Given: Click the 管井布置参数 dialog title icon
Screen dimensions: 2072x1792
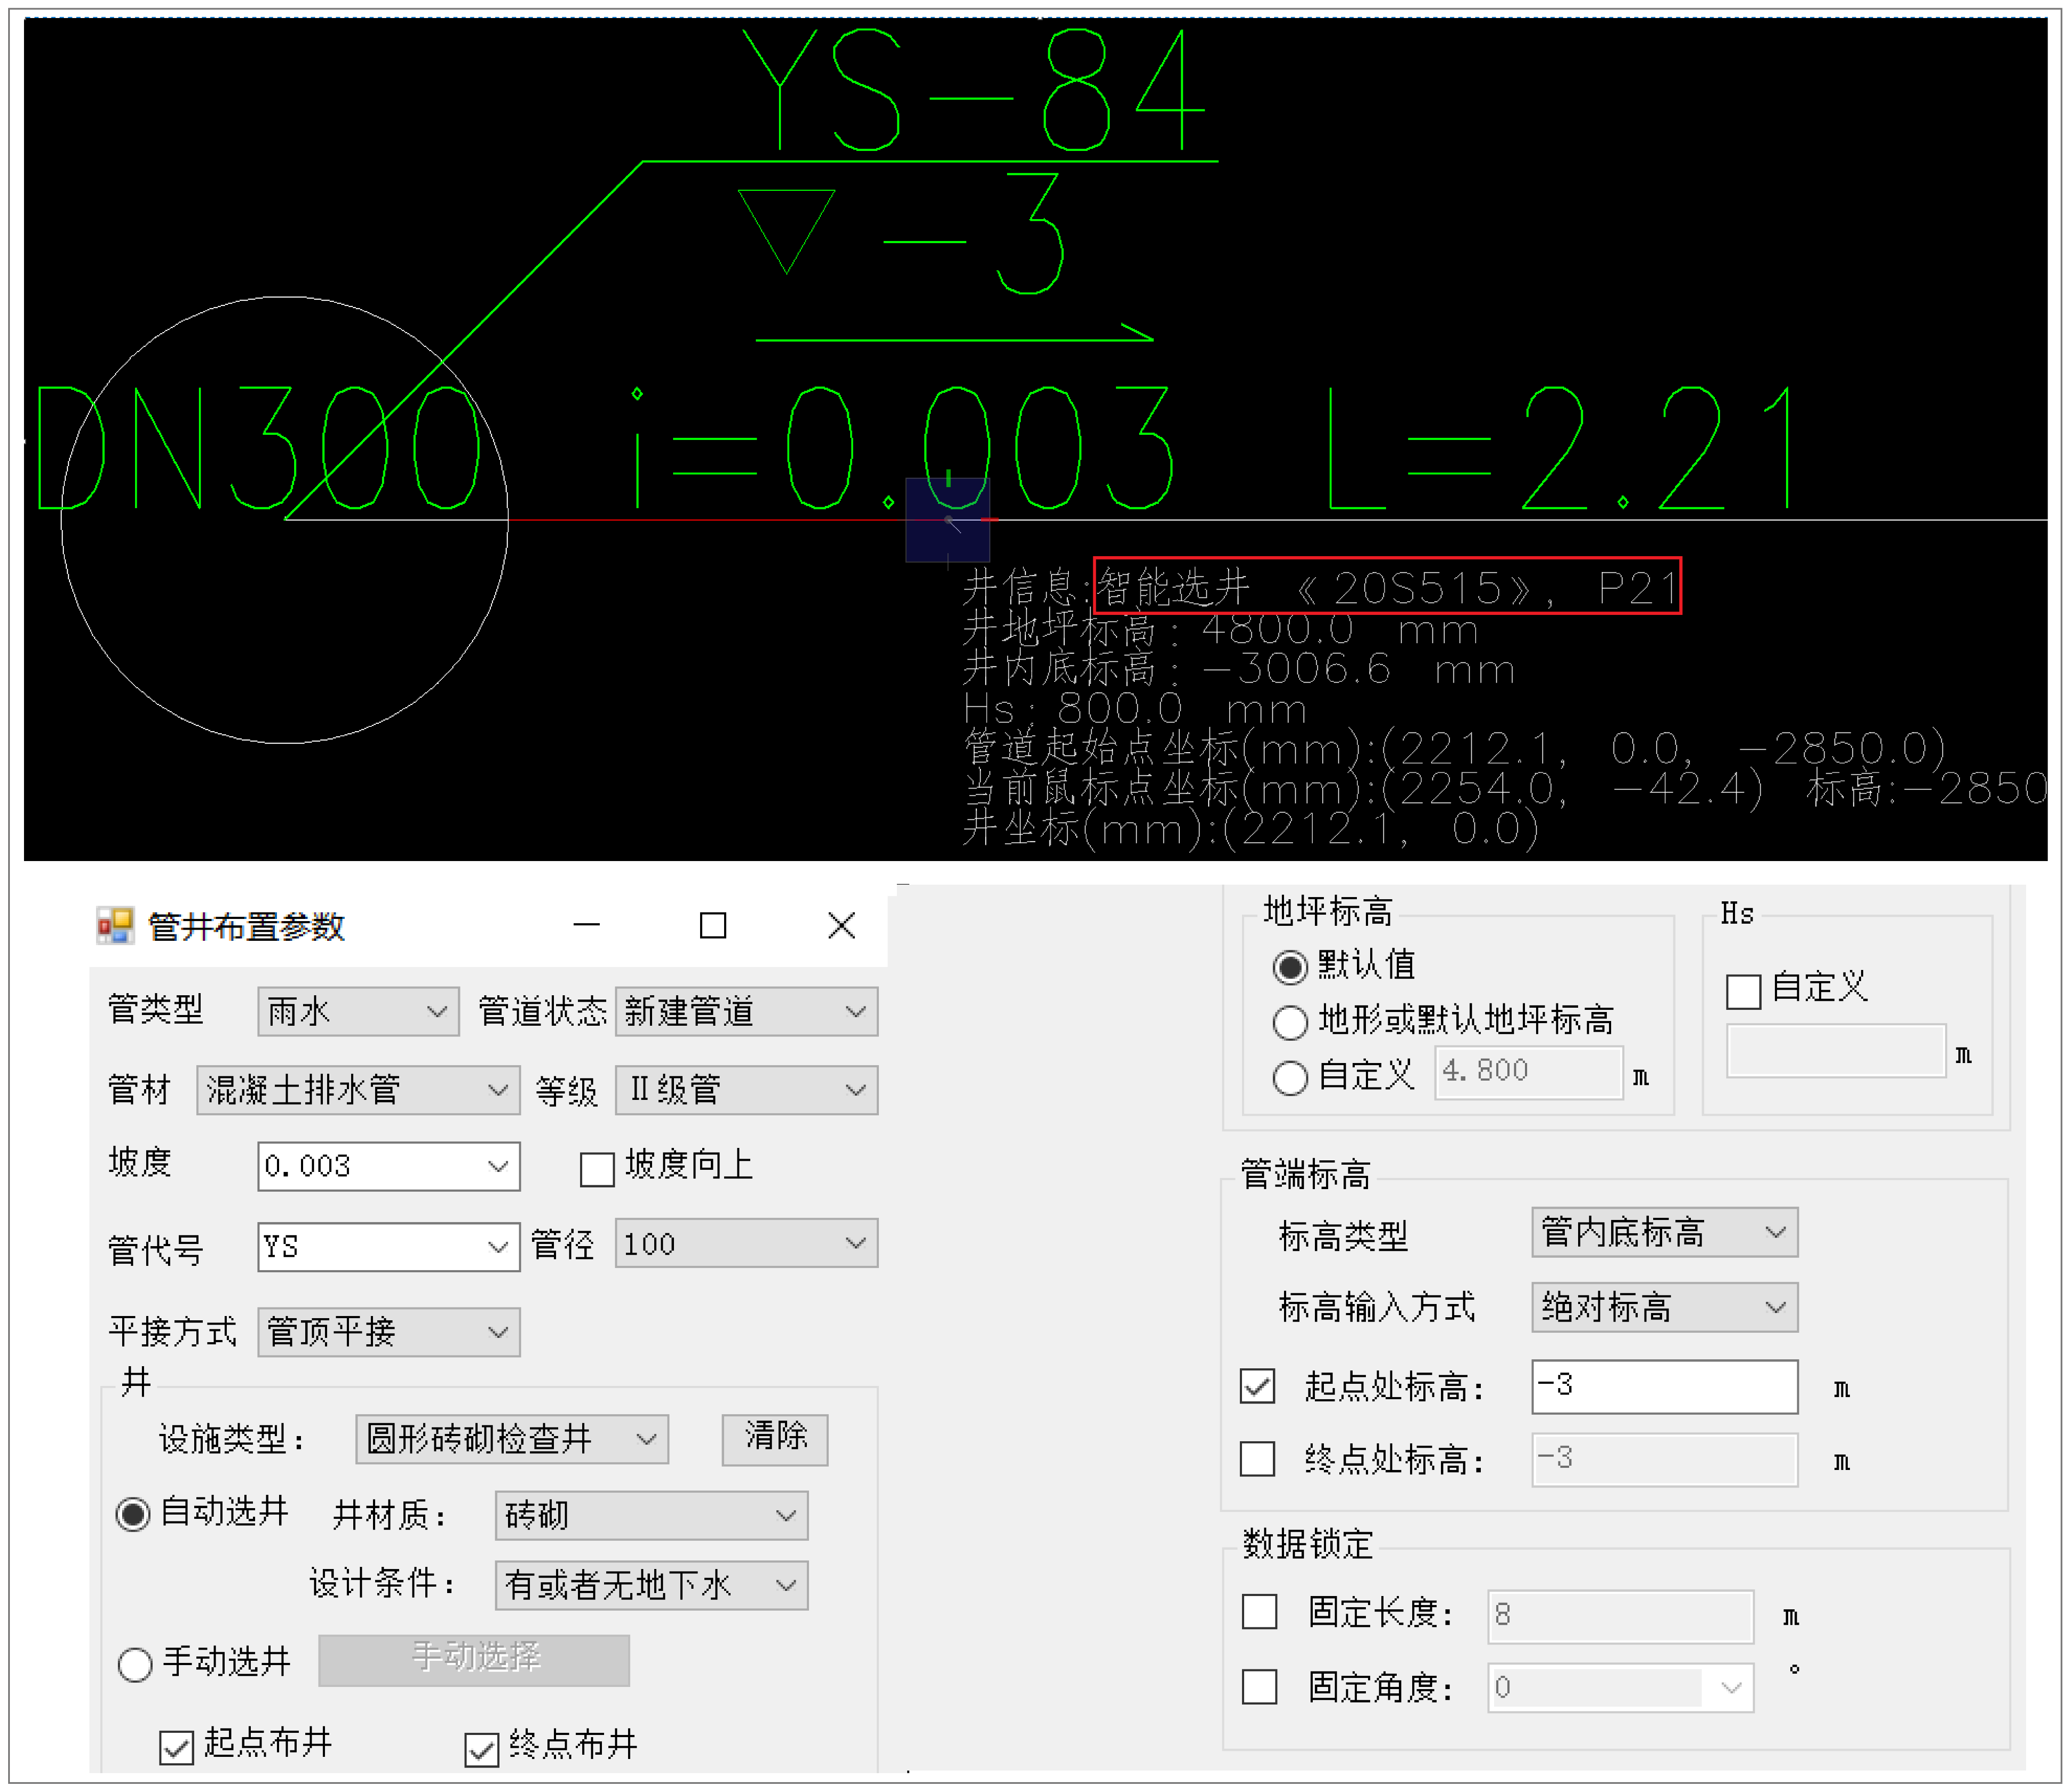Looking at the screenshot, I should tap(115, 926).
